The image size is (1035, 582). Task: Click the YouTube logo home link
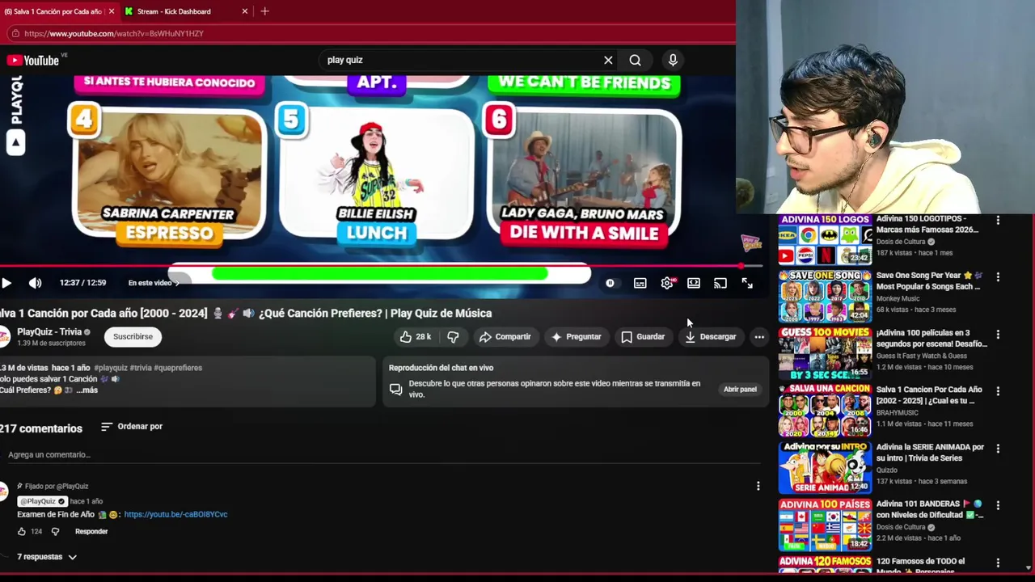pos(33,60)
